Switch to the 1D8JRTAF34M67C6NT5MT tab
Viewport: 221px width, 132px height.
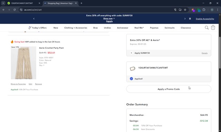point(22,3)
